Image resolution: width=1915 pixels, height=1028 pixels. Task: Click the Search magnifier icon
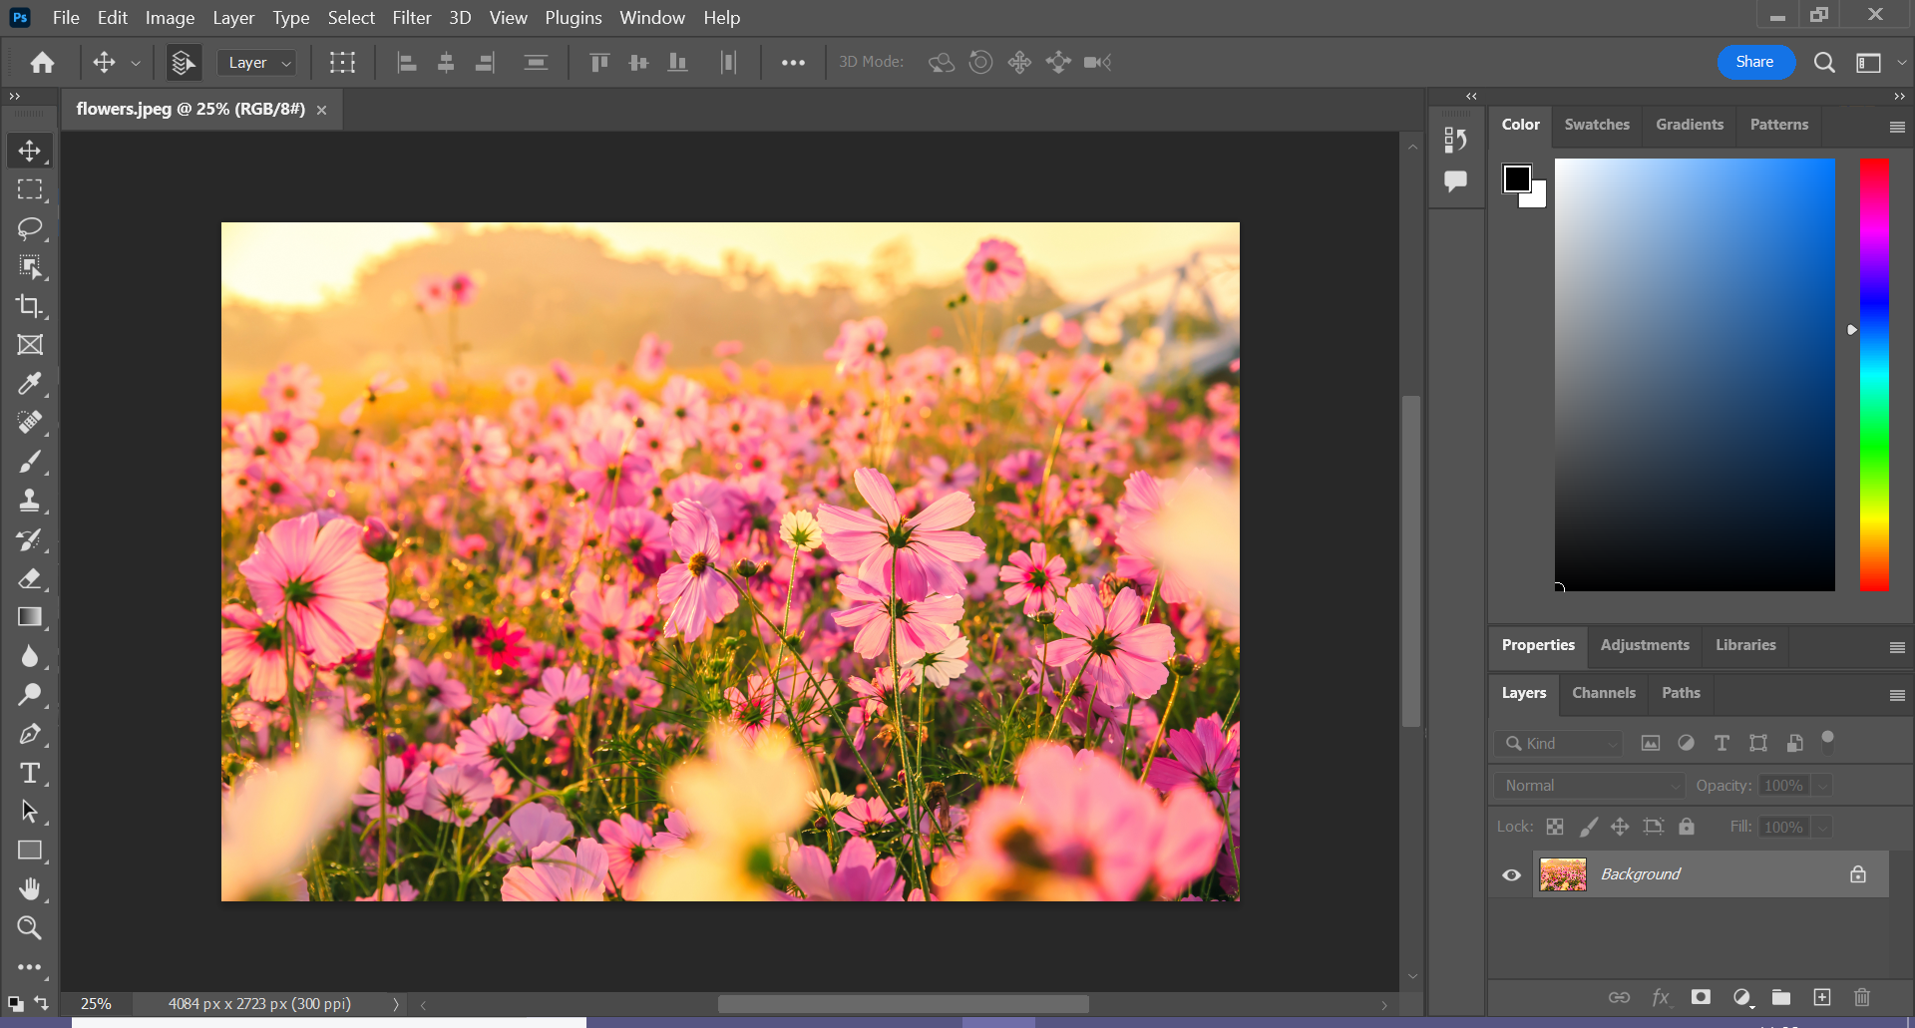coord(1824,63)
